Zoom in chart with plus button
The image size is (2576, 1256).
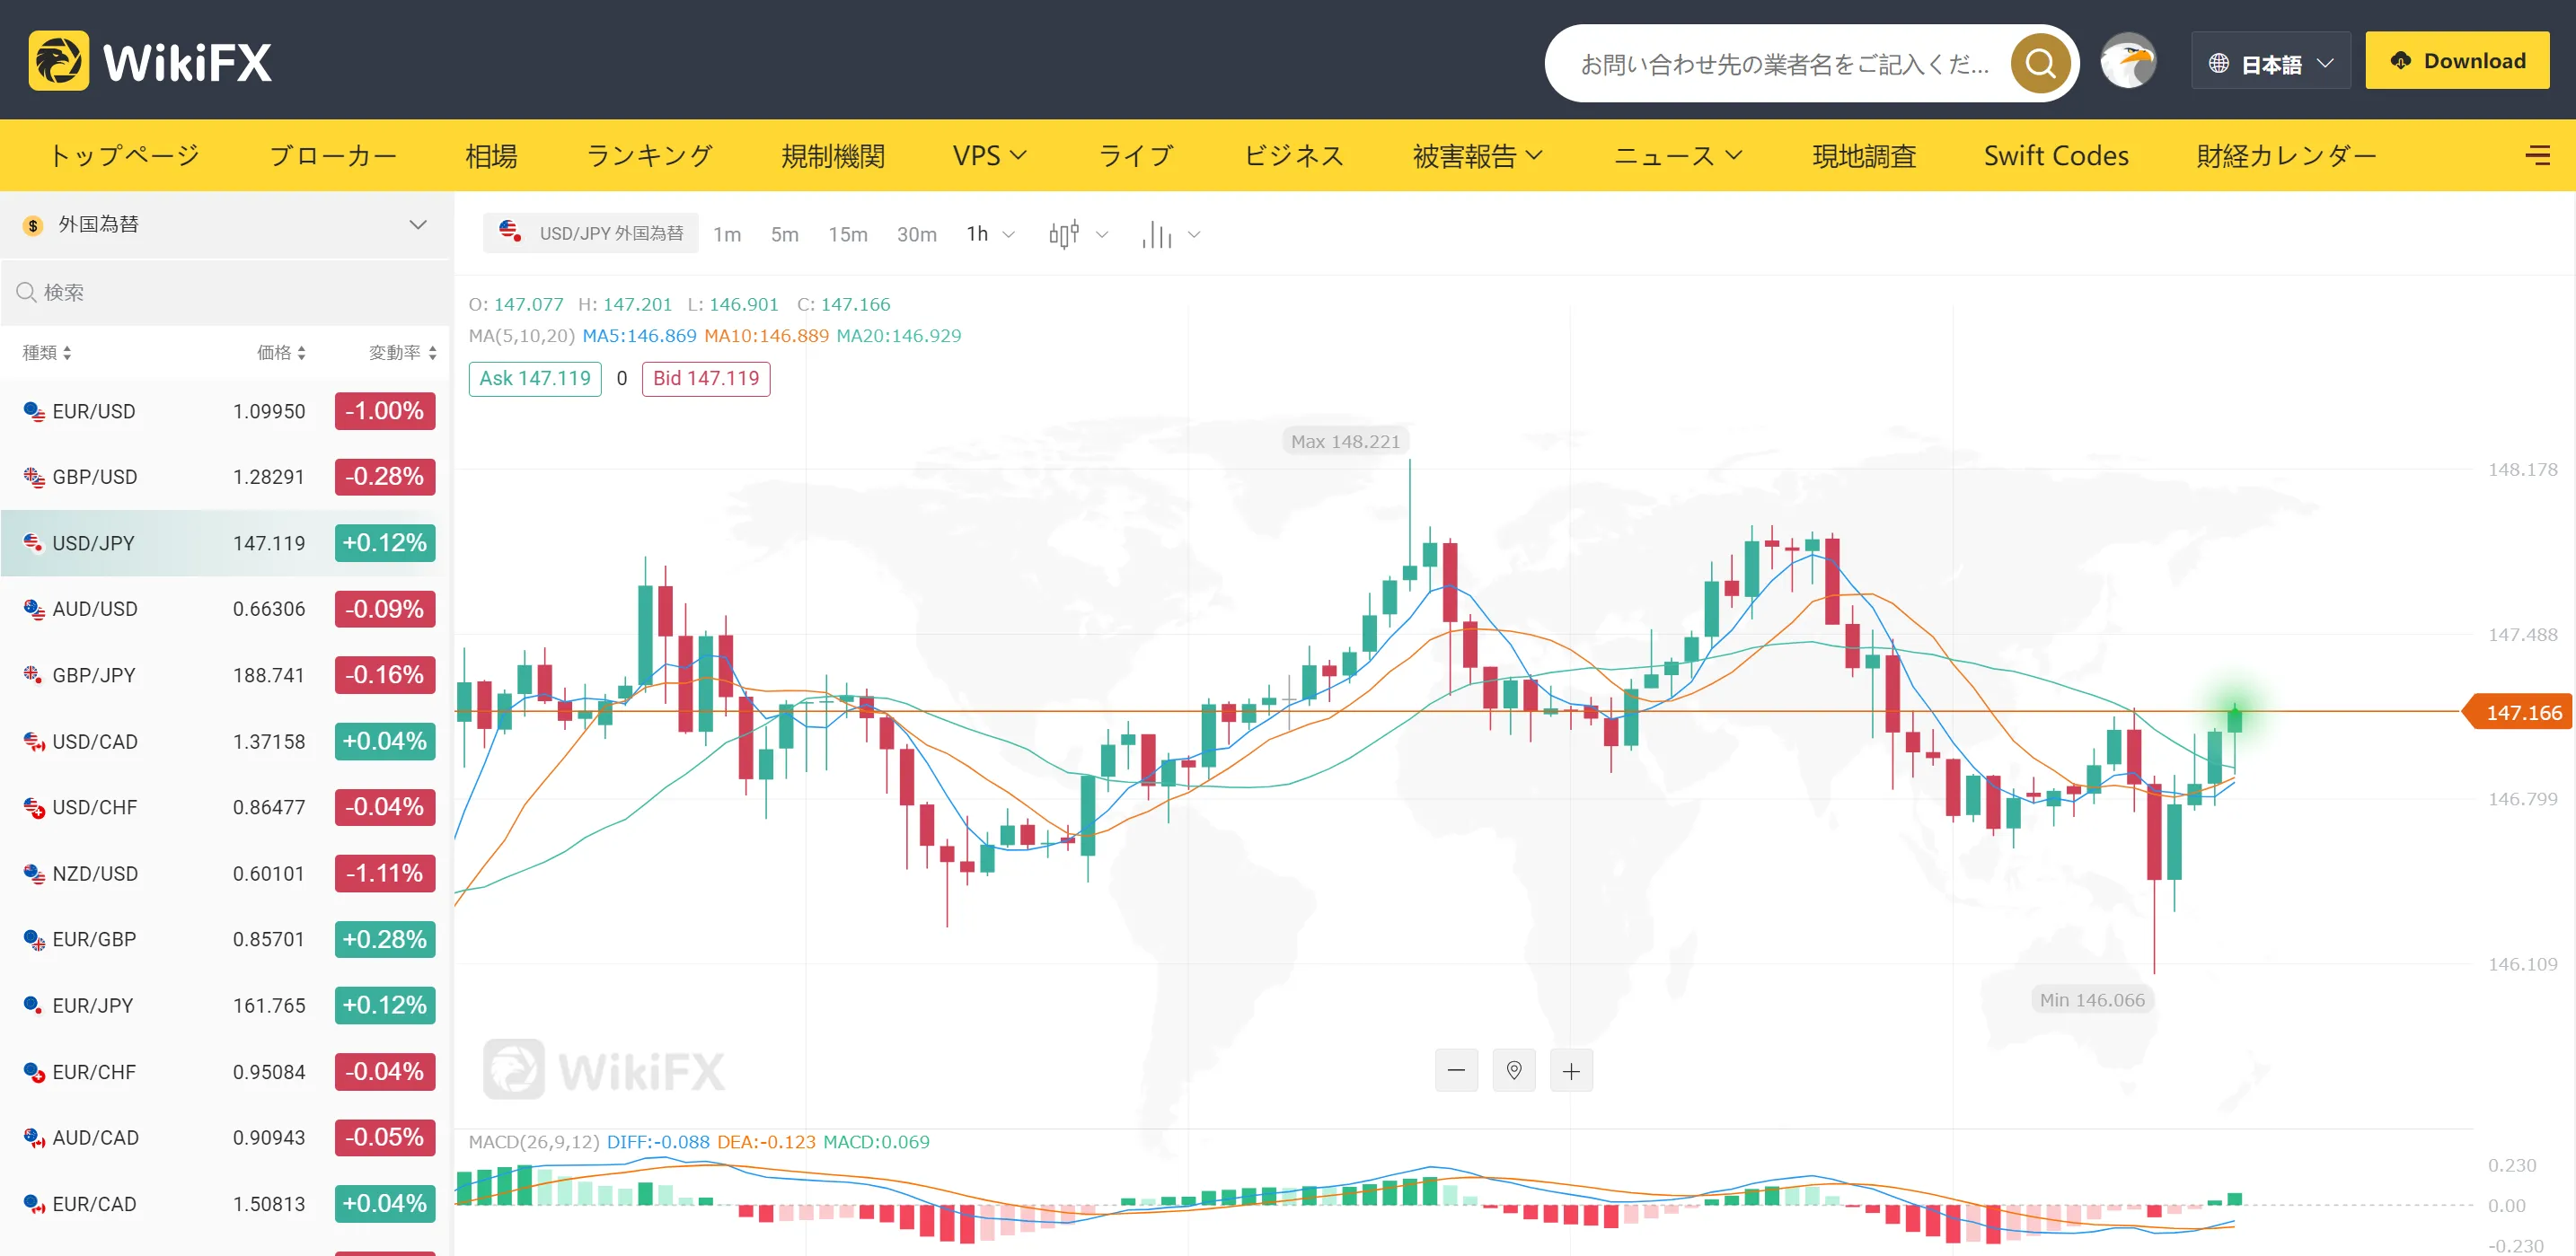point(1571,1070)
